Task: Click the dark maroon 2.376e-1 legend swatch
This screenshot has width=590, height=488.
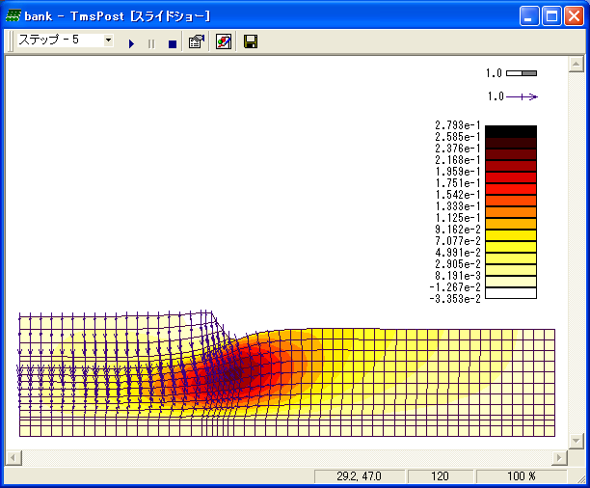Action: 511,154
